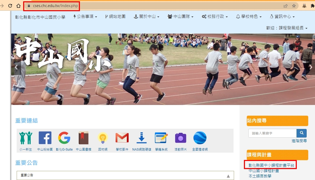Viewport: 315px width, 180px height.
Task: Go to the browser home page icon
Action: (18, 6)
